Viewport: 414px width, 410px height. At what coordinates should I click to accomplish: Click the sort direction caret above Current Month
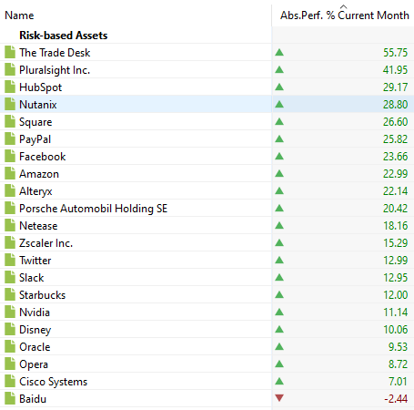point(343,6)
